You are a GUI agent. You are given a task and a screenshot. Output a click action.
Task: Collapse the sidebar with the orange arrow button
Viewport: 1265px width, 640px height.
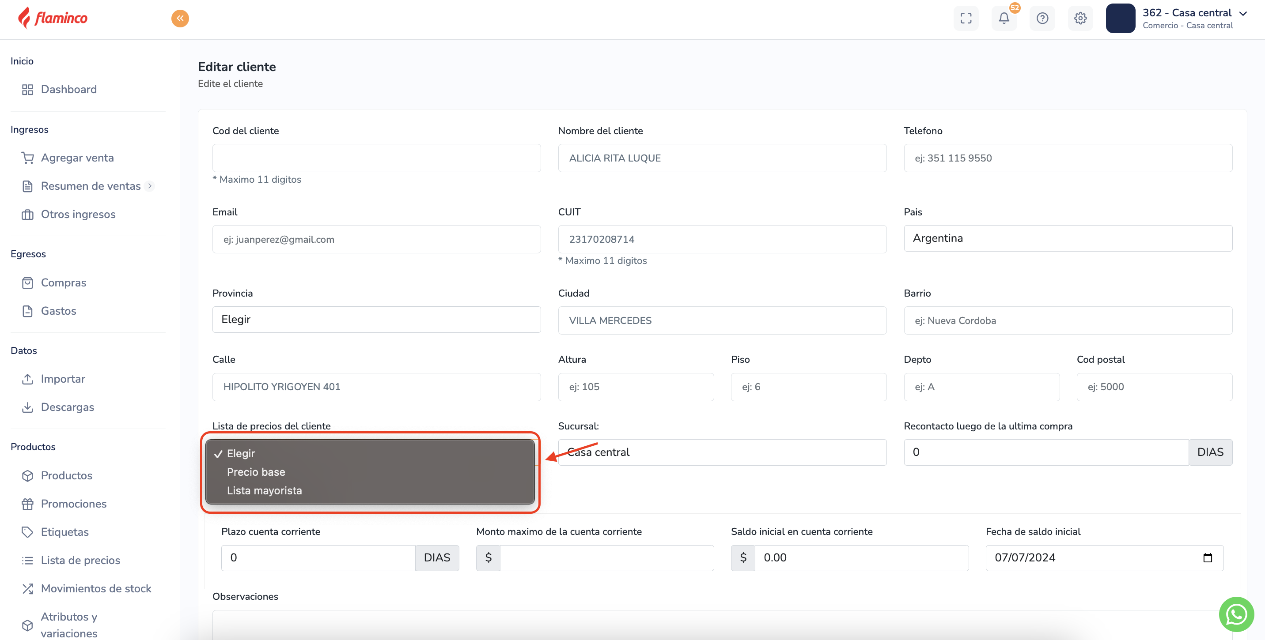point(180,18)
